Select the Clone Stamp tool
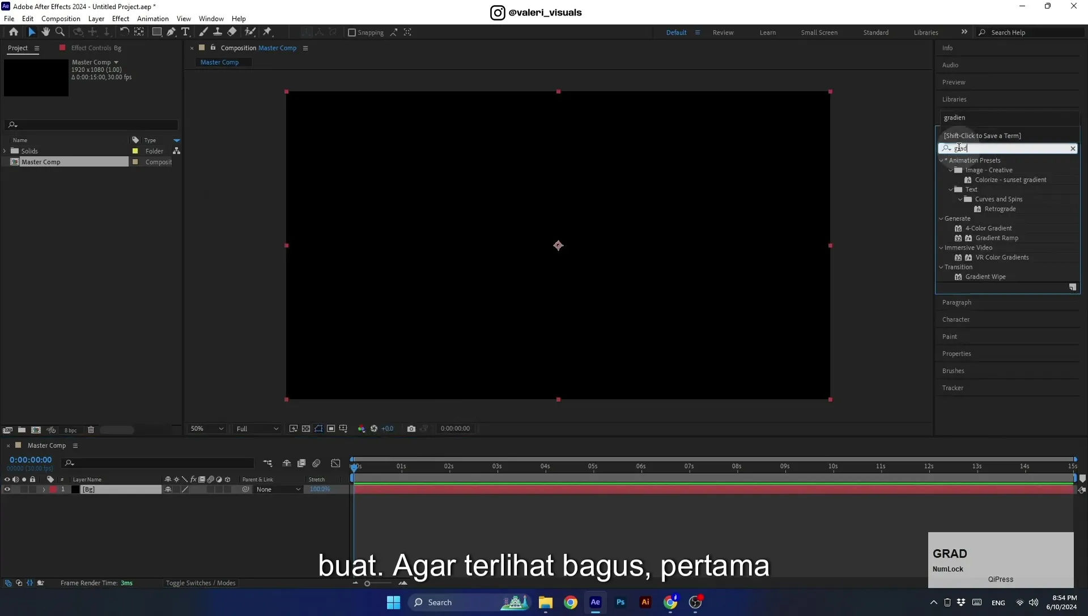 217,32
